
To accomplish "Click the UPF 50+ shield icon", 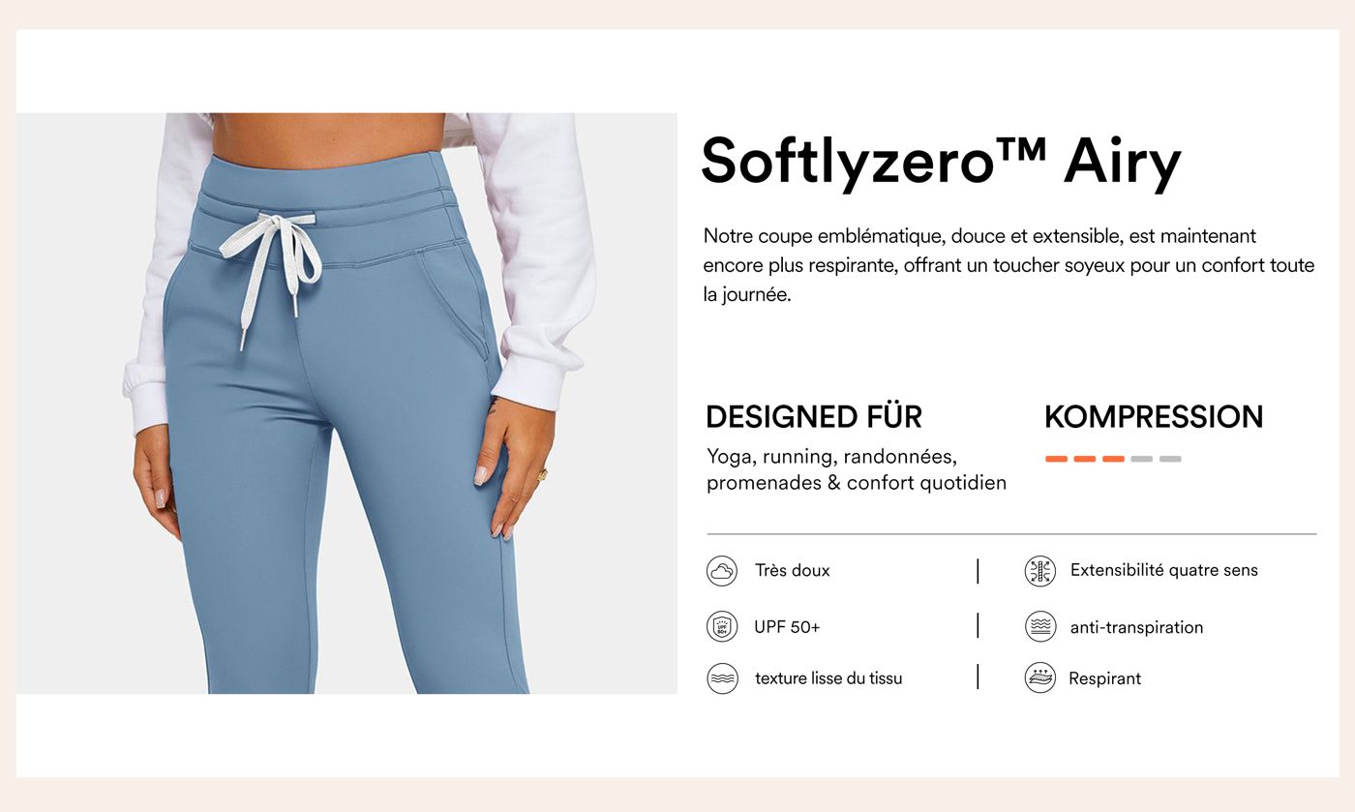I will click(x=722, y=627).
